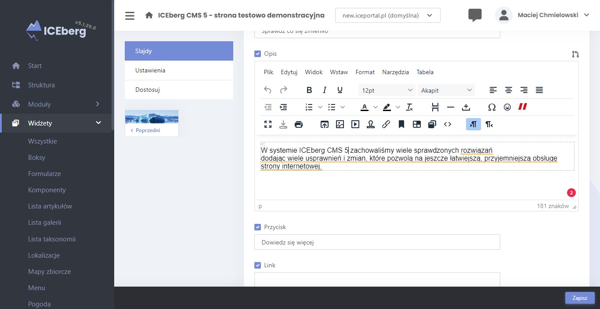Insert a page break

click(435, 107)
